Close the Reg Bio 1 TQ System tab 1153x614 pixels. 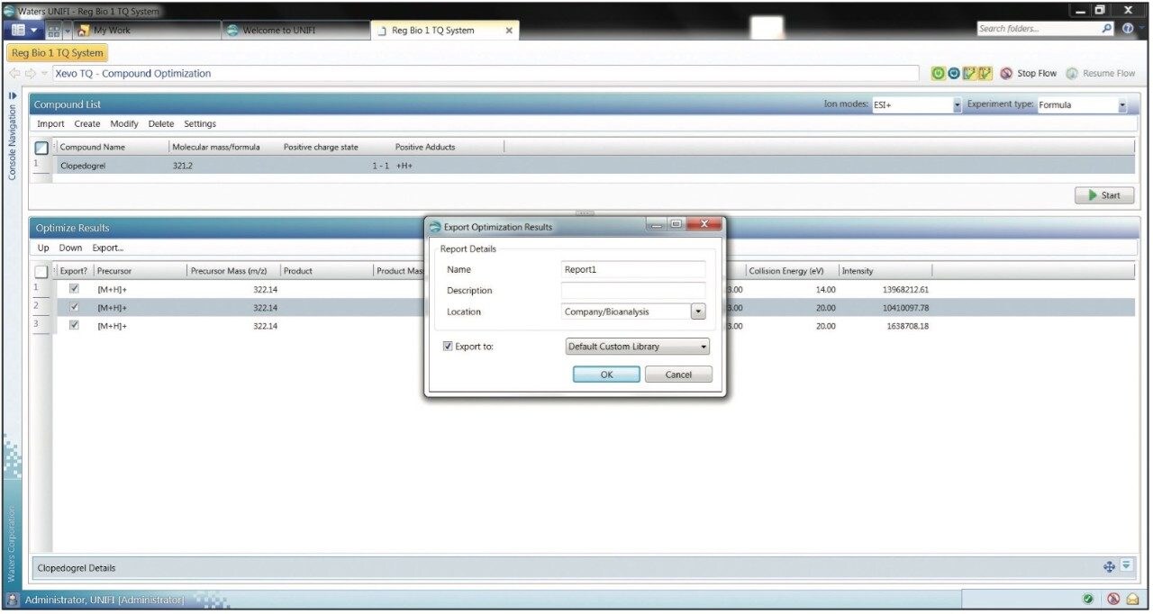click(x=509, y=31)
